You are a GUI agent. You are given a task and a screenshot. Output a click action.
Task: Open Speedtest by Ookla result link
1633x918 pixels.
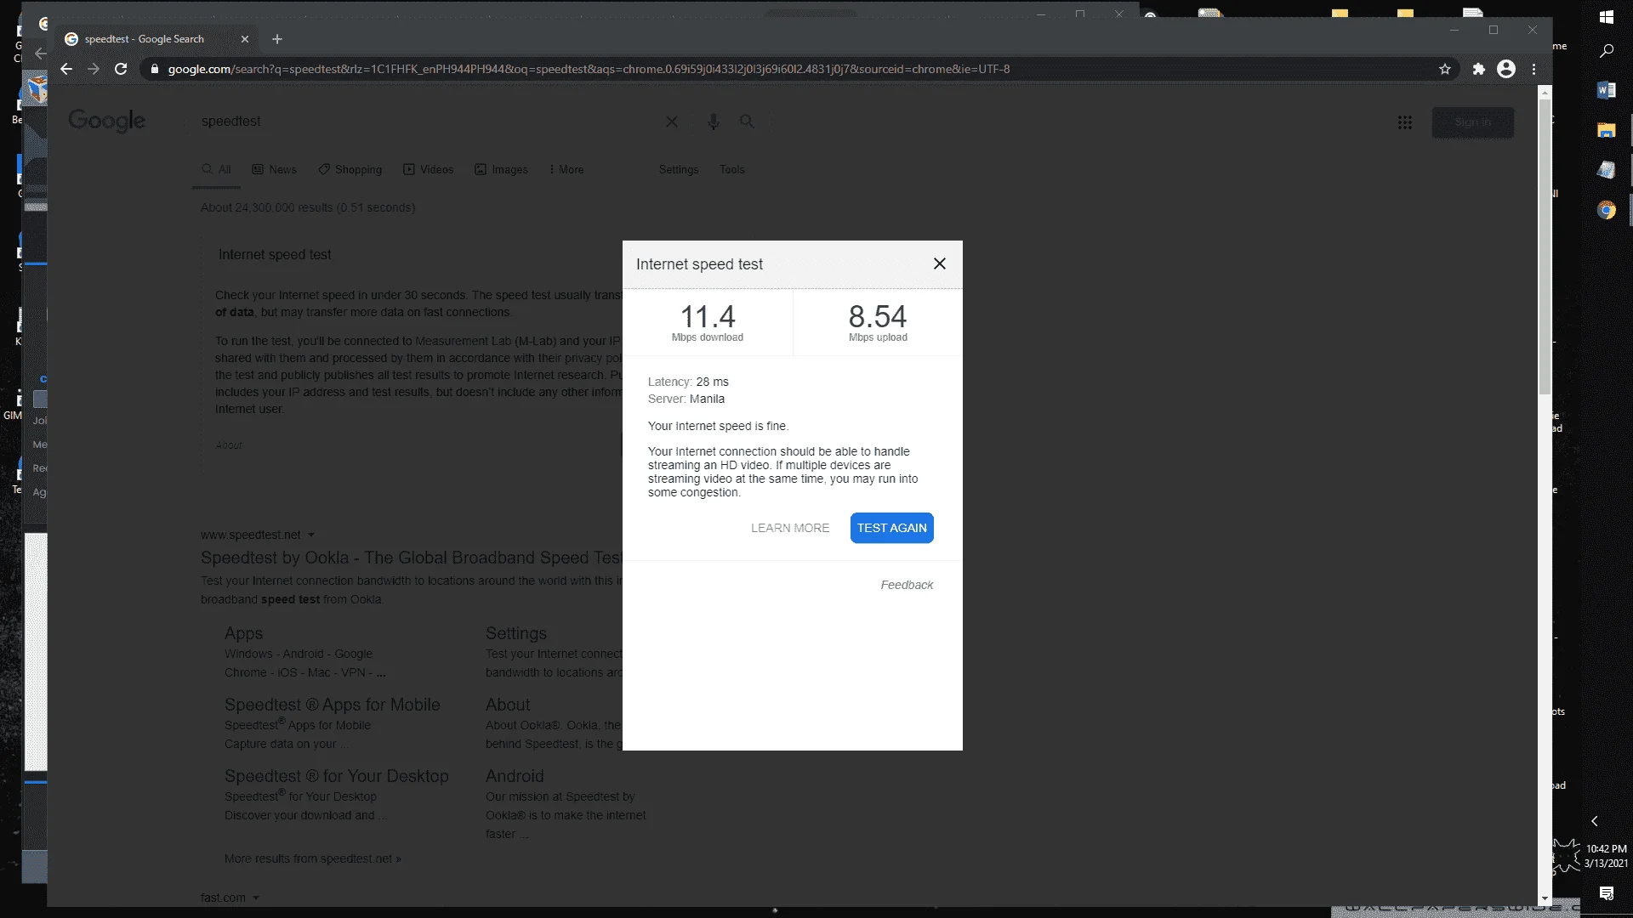pos(412,558)
